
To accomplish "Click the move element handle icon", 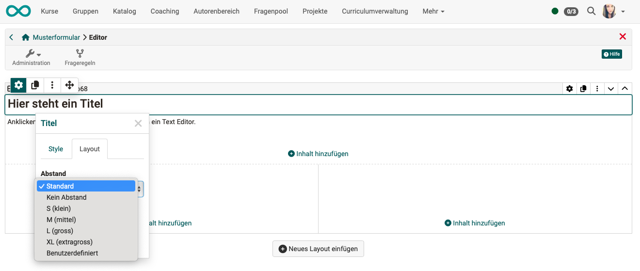I will 69,85.
